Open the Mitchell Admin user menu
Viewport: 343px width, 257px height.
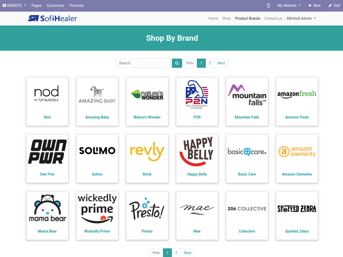(x=301, y=18)
